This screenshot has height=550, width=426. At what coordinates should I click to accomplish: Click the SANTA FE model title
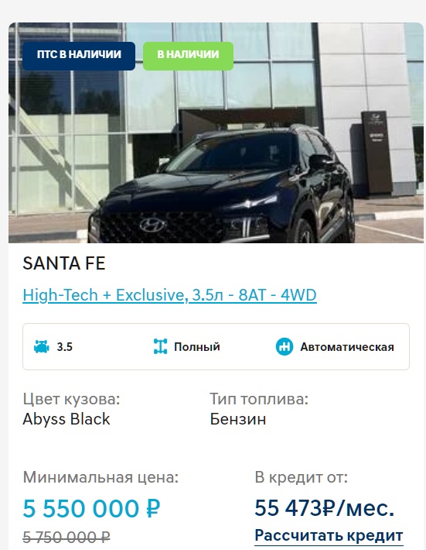point(64,263)
